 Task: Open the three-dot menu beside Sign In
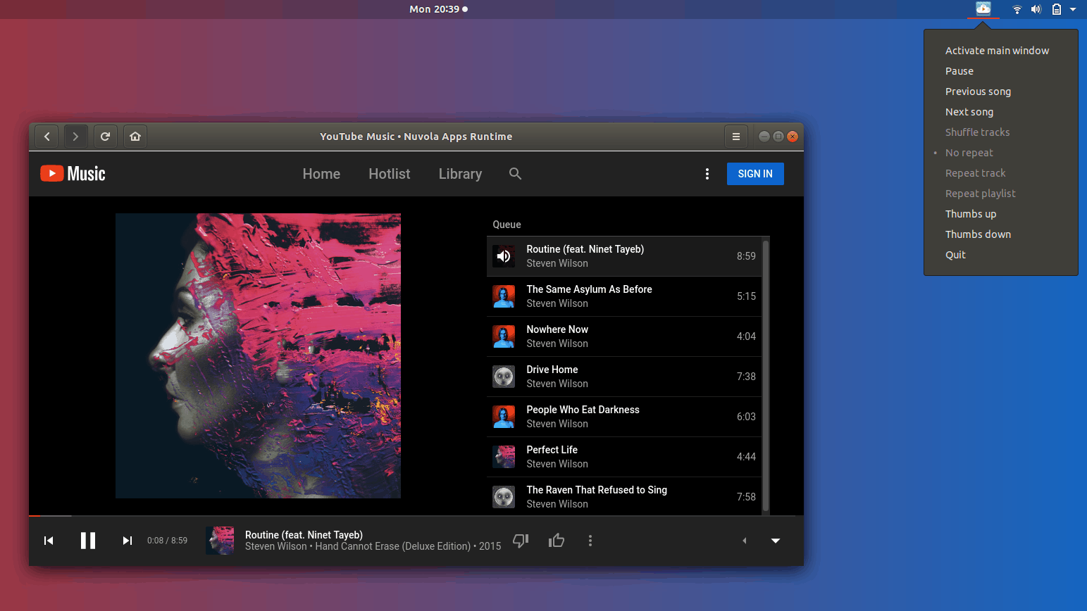coord(707,174)
